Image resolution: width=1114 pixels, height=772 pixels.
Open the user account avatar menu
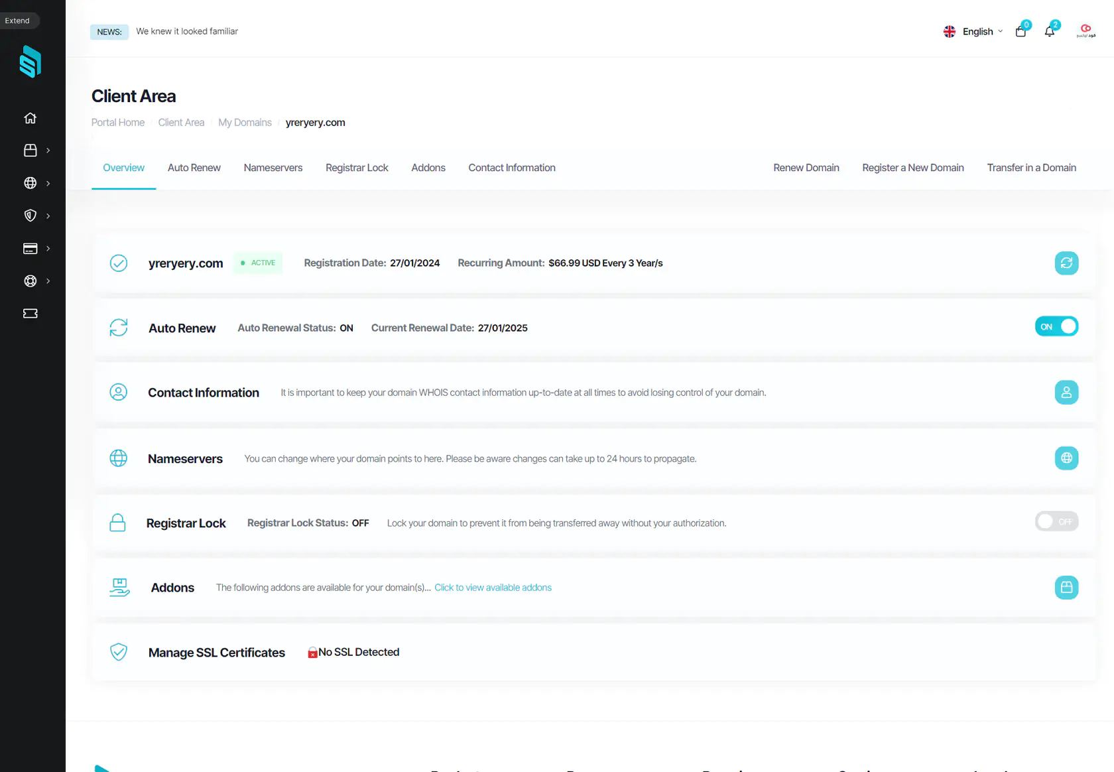pos(1085,31)
